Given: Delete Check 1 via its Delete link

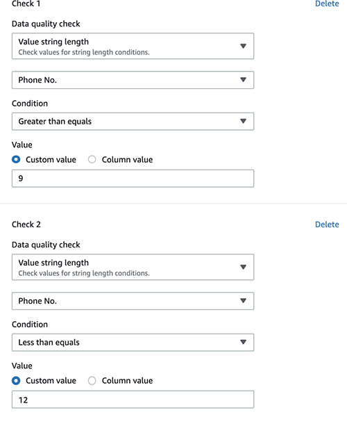Looking at the screenshot, I should pyautogui.click(x=327, y=3).
